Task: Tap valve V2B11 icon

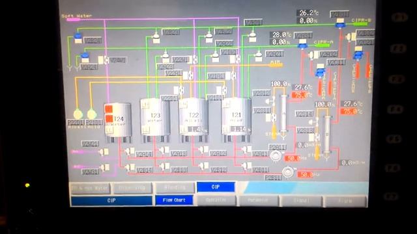Action: click(246, 166)
